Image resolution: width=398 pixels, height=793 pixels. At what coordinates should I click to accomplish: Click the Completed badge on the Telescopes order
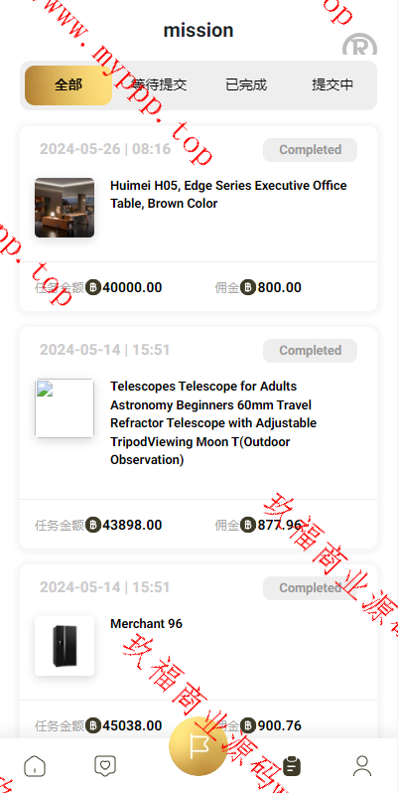coord(310,351)
